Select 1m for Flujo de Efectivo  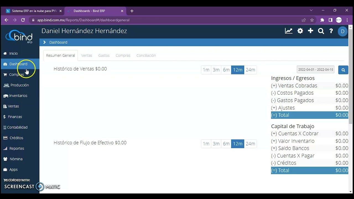coord(206,144)
